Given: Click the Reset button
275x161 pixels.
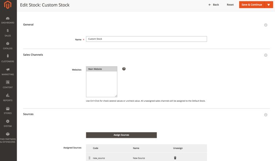Looking at the screenshot, I should pos(230,5).
